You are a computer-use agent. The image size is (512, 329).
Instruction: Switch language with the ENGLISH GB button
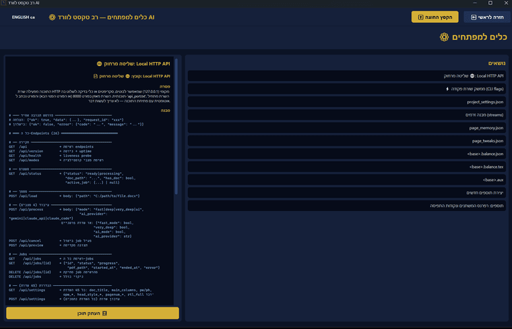tap(23, 18)
